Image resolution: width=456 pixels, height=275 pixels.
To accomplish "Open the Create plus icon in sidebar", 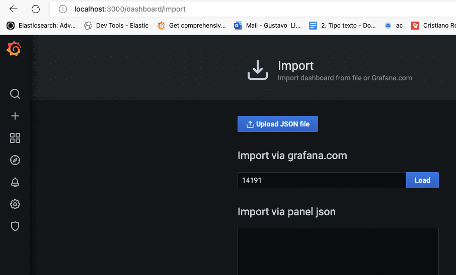I will [x=15, y=116].
